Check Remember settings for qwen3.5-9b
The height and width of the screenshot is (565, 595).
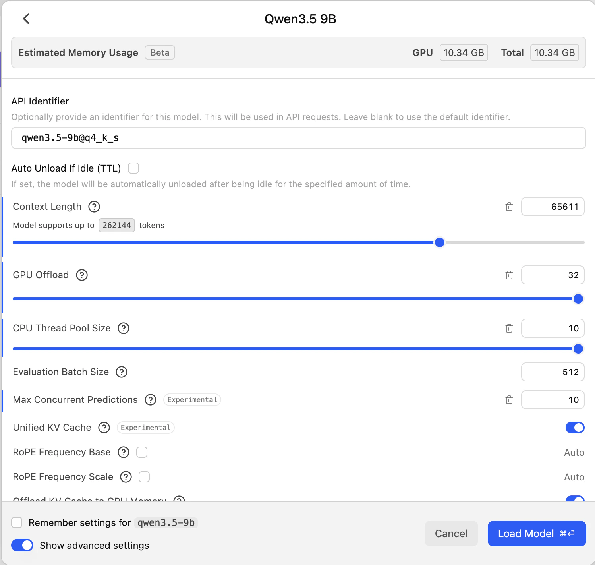[x=16, y=522]
